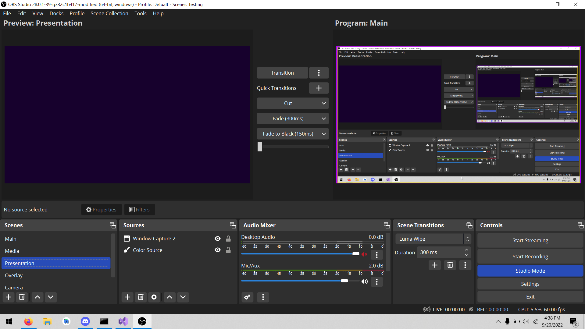Open Audio Mixer dock options menu

pos(263,297)
